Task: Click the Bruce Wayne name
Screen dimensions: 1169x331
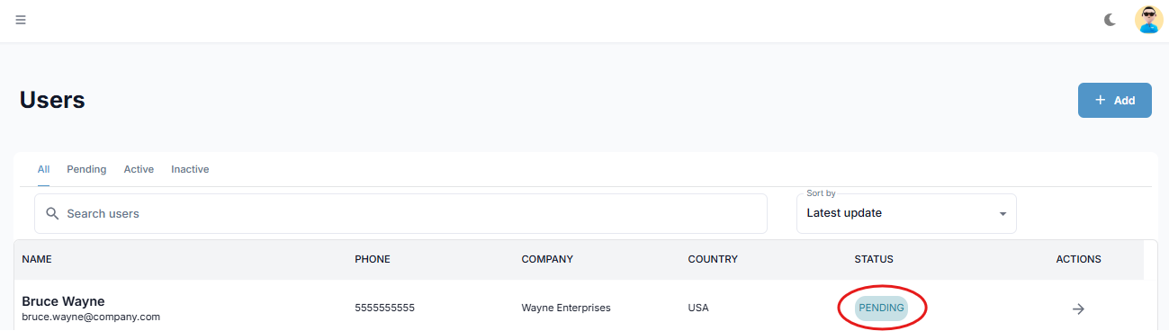Action: [64, 301]
